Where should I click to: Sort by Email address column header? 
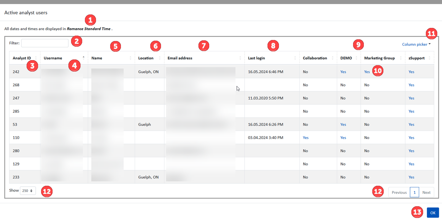tap(204, 58)
